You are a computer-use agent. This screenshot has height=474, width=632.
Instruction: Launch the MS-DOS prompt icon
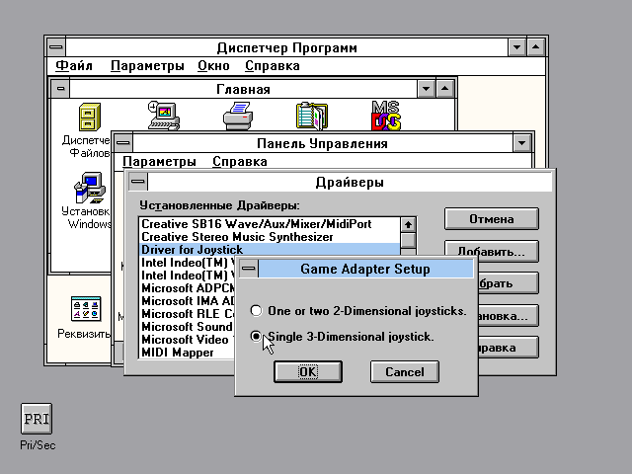point(386,116)
